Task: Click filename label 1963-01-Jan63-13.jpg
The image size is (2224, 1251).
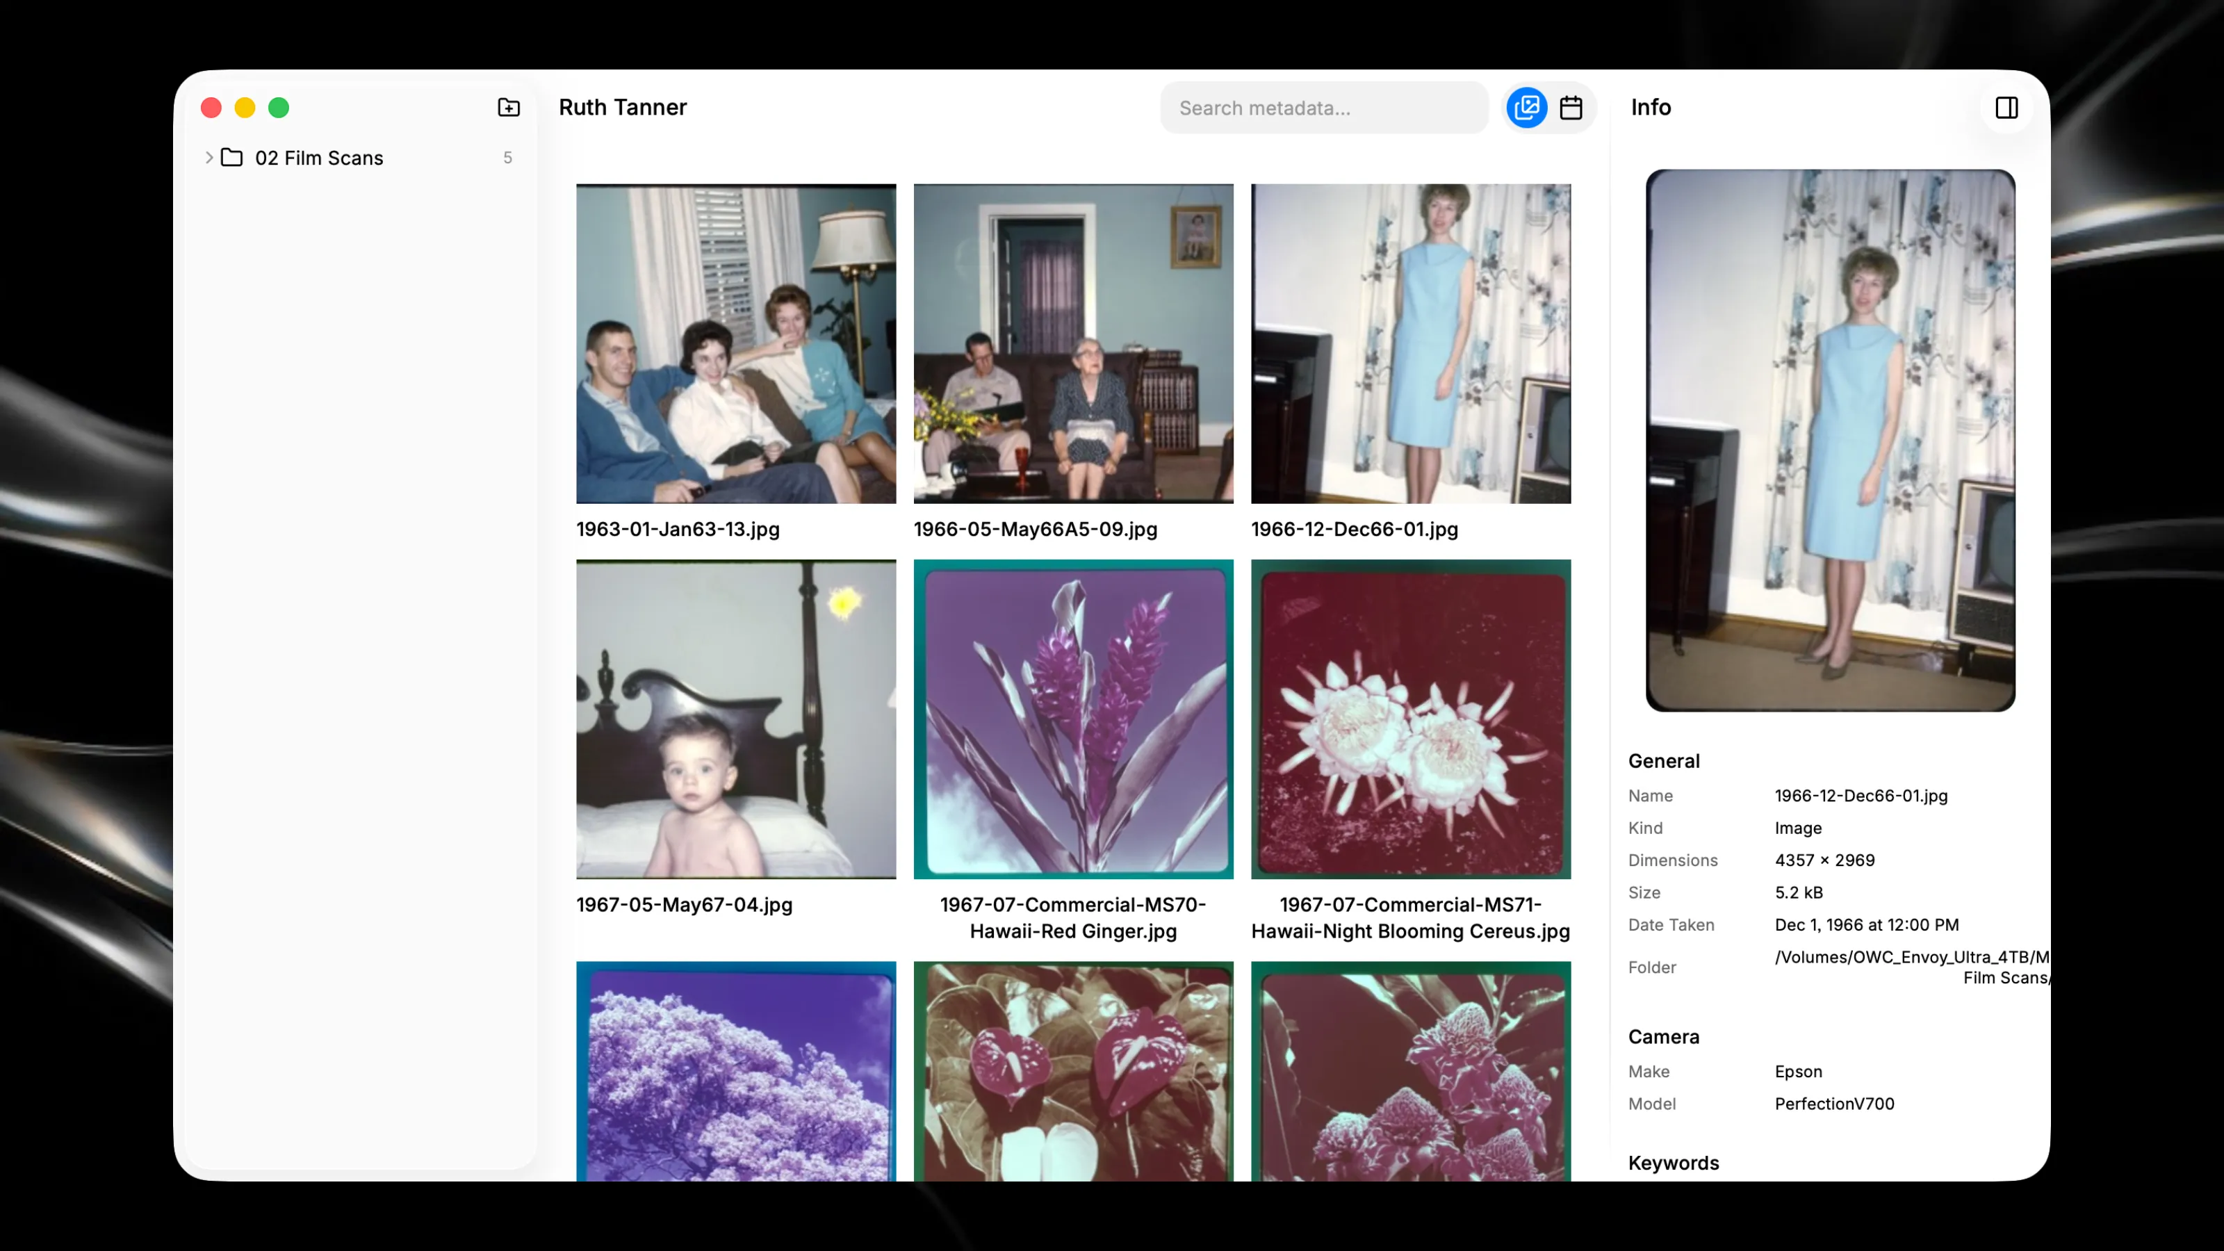Action: point(678,529)
